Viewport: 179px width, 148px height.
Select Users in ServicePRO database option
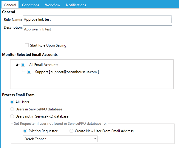click(12, 109)
